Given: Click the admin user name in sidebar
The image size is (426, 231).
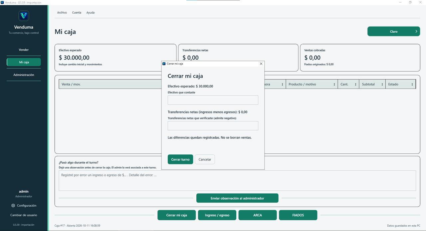Looking at the screenshot, I should point(24,191).
